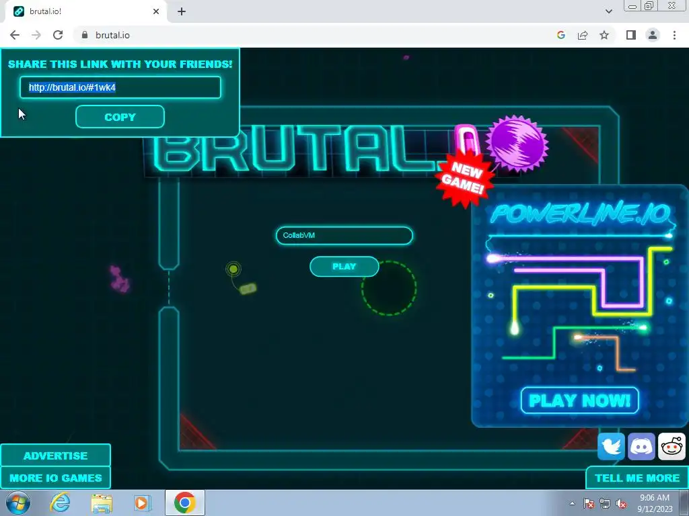Open the Windows Start menu orb
This screenshot has width=689, height=516.
point(17,503)
